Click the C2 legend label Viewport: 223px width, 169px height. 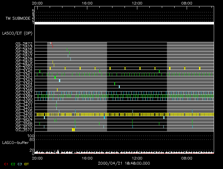point(13,164)
